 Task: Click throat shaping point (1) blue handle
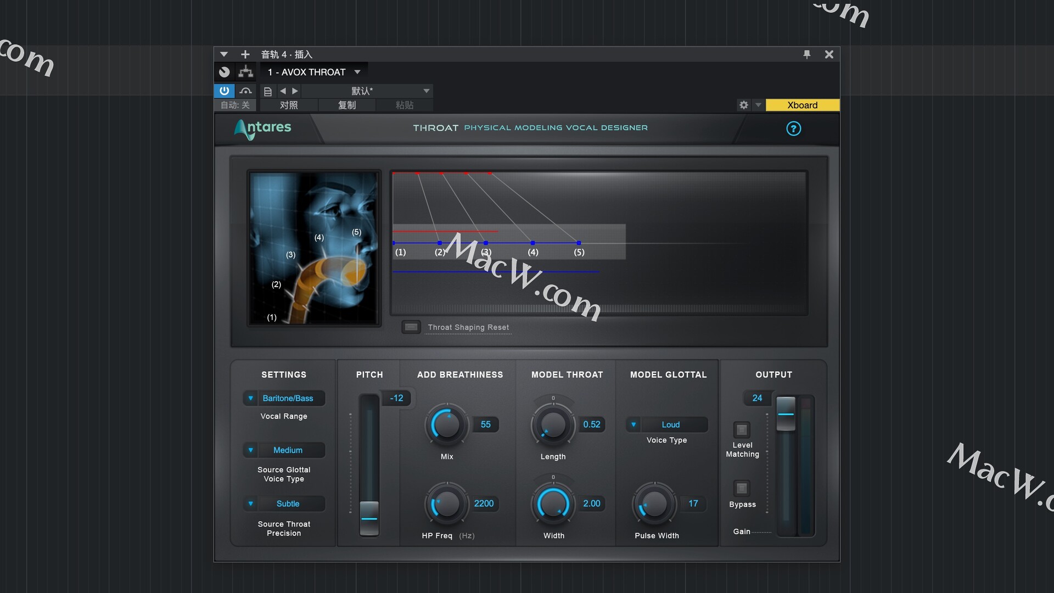click(x=394, y=243)
